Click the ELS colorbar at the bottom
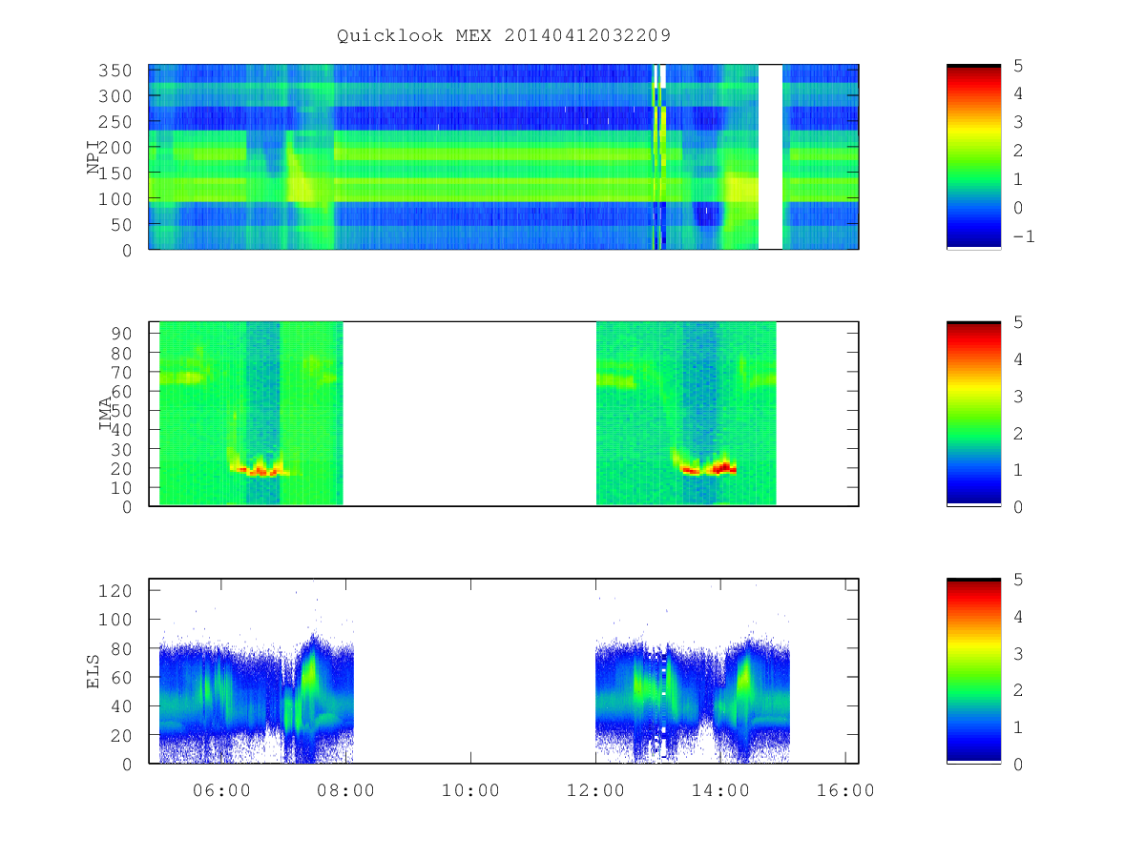The width and height of the screenshot is (1145, 858). pos(973,670)
